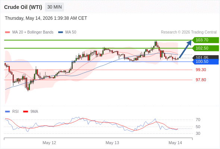Screen dimensions: 220x149
Task: Click the May 13 date axis label
Action: 112,143
